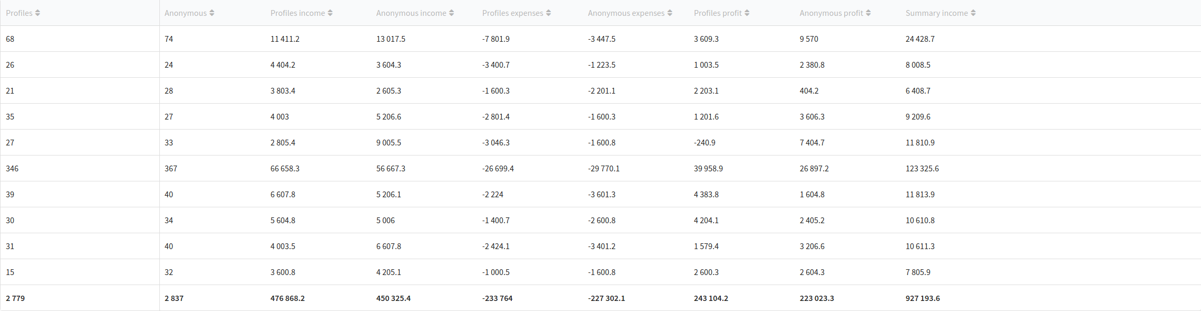
Task: Sort by Profiles income using arrow icon
Action: click(x=330, y=13)
